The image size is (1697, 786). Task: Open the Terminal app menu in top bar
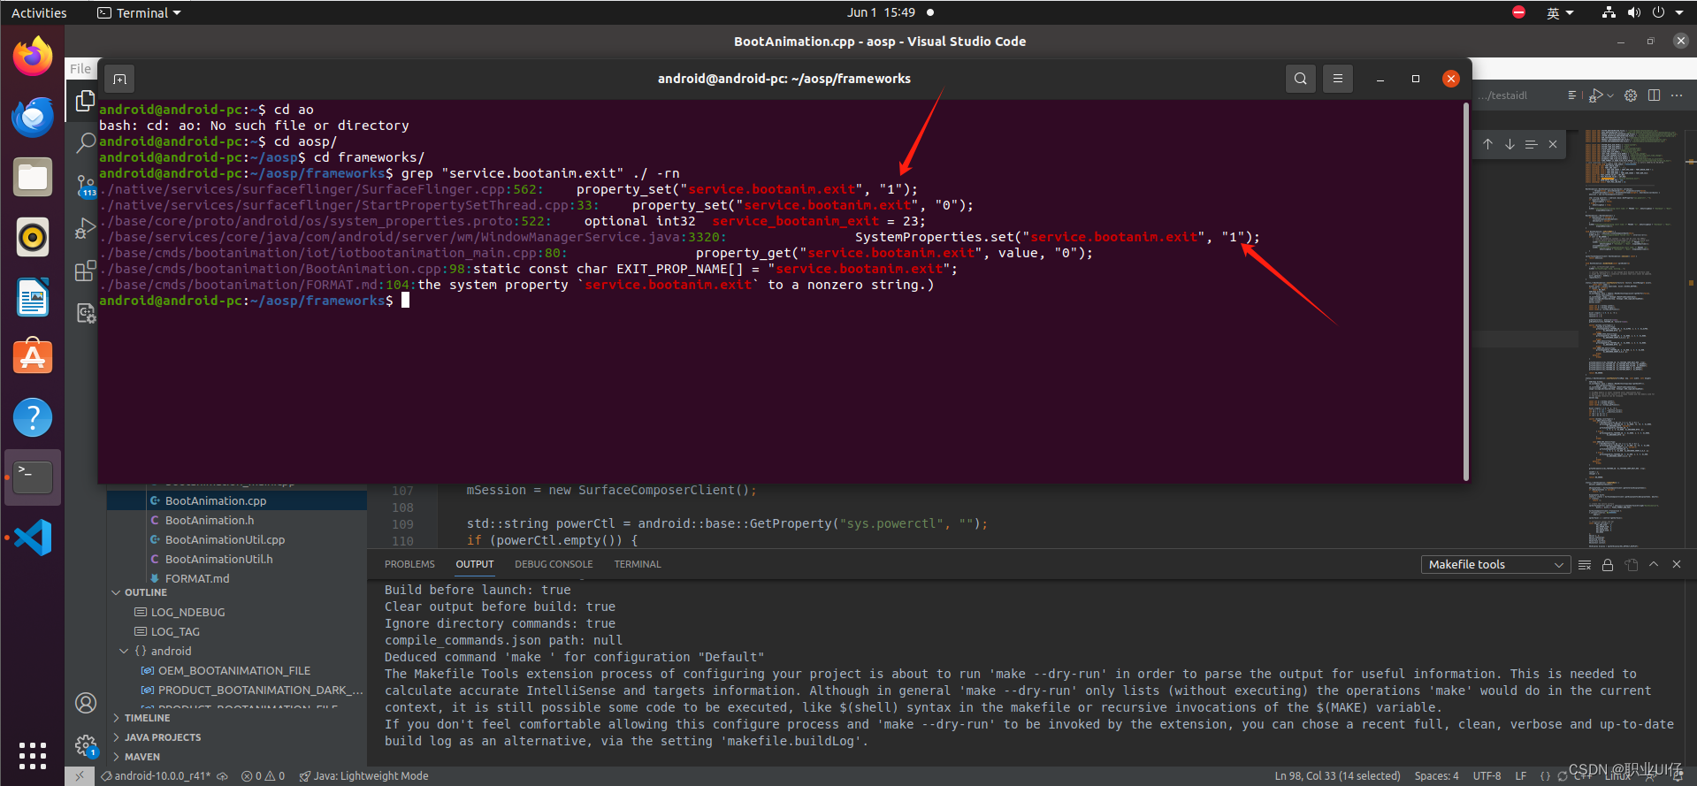pyautogui.click(x=139, y=13)
